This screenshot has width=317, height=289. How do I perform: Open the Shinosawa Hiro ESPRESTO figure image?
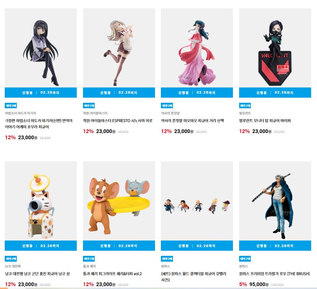tap(119, 48)
